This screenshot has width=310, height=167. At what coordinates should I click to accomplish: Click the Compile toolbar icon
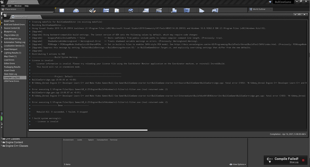click(x=186, y=11)
